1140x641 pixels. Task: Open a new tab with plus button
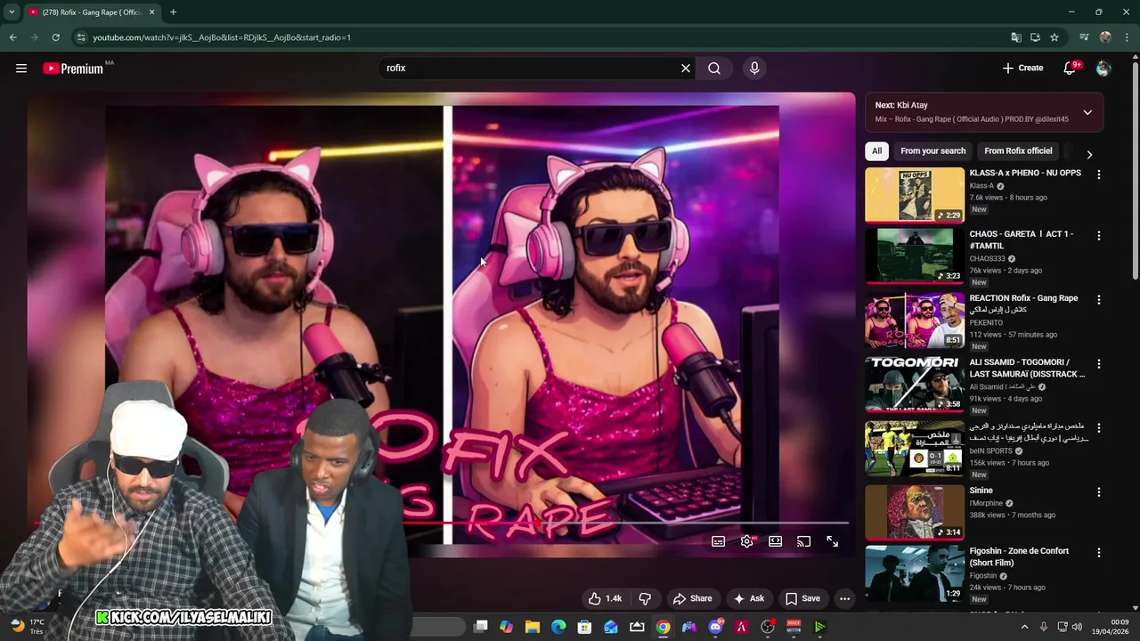173,12
